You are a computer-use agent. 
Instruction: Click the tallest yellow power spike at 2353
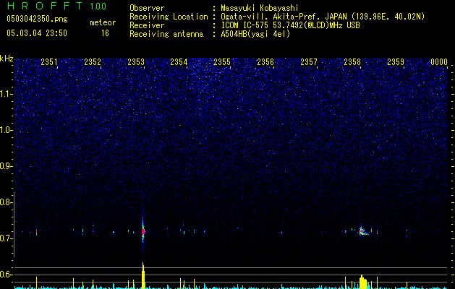143,275
